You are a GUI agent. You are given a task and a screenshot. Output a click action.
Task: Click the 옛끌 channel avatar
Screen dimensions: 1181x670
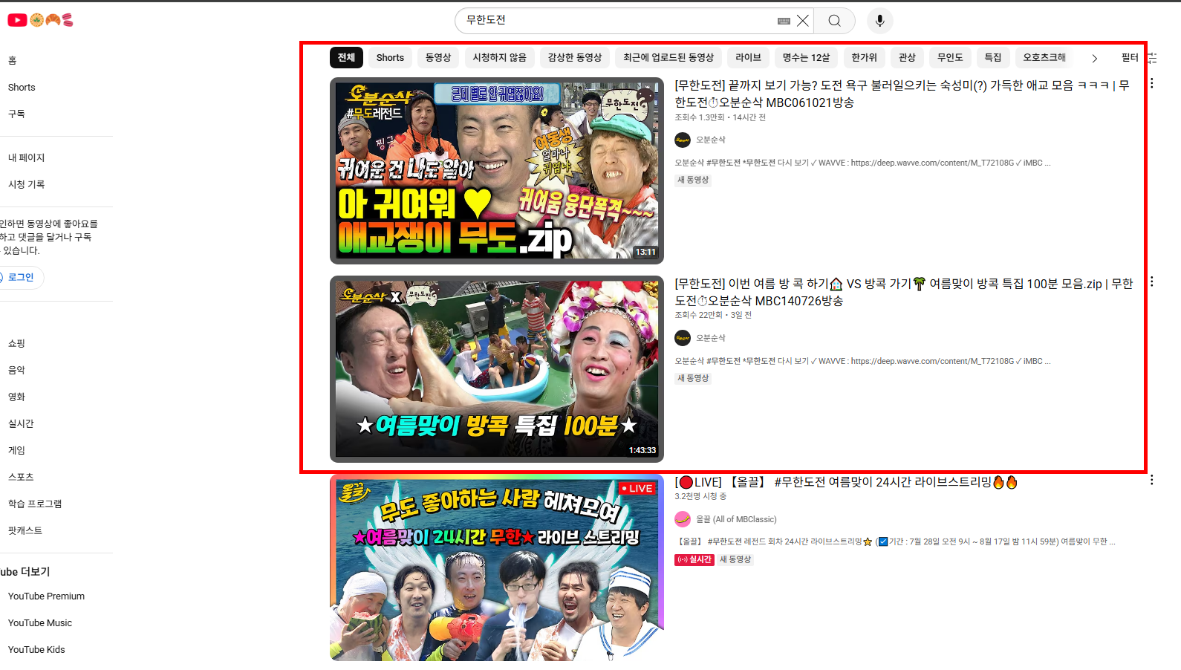[x=683, y=519]
